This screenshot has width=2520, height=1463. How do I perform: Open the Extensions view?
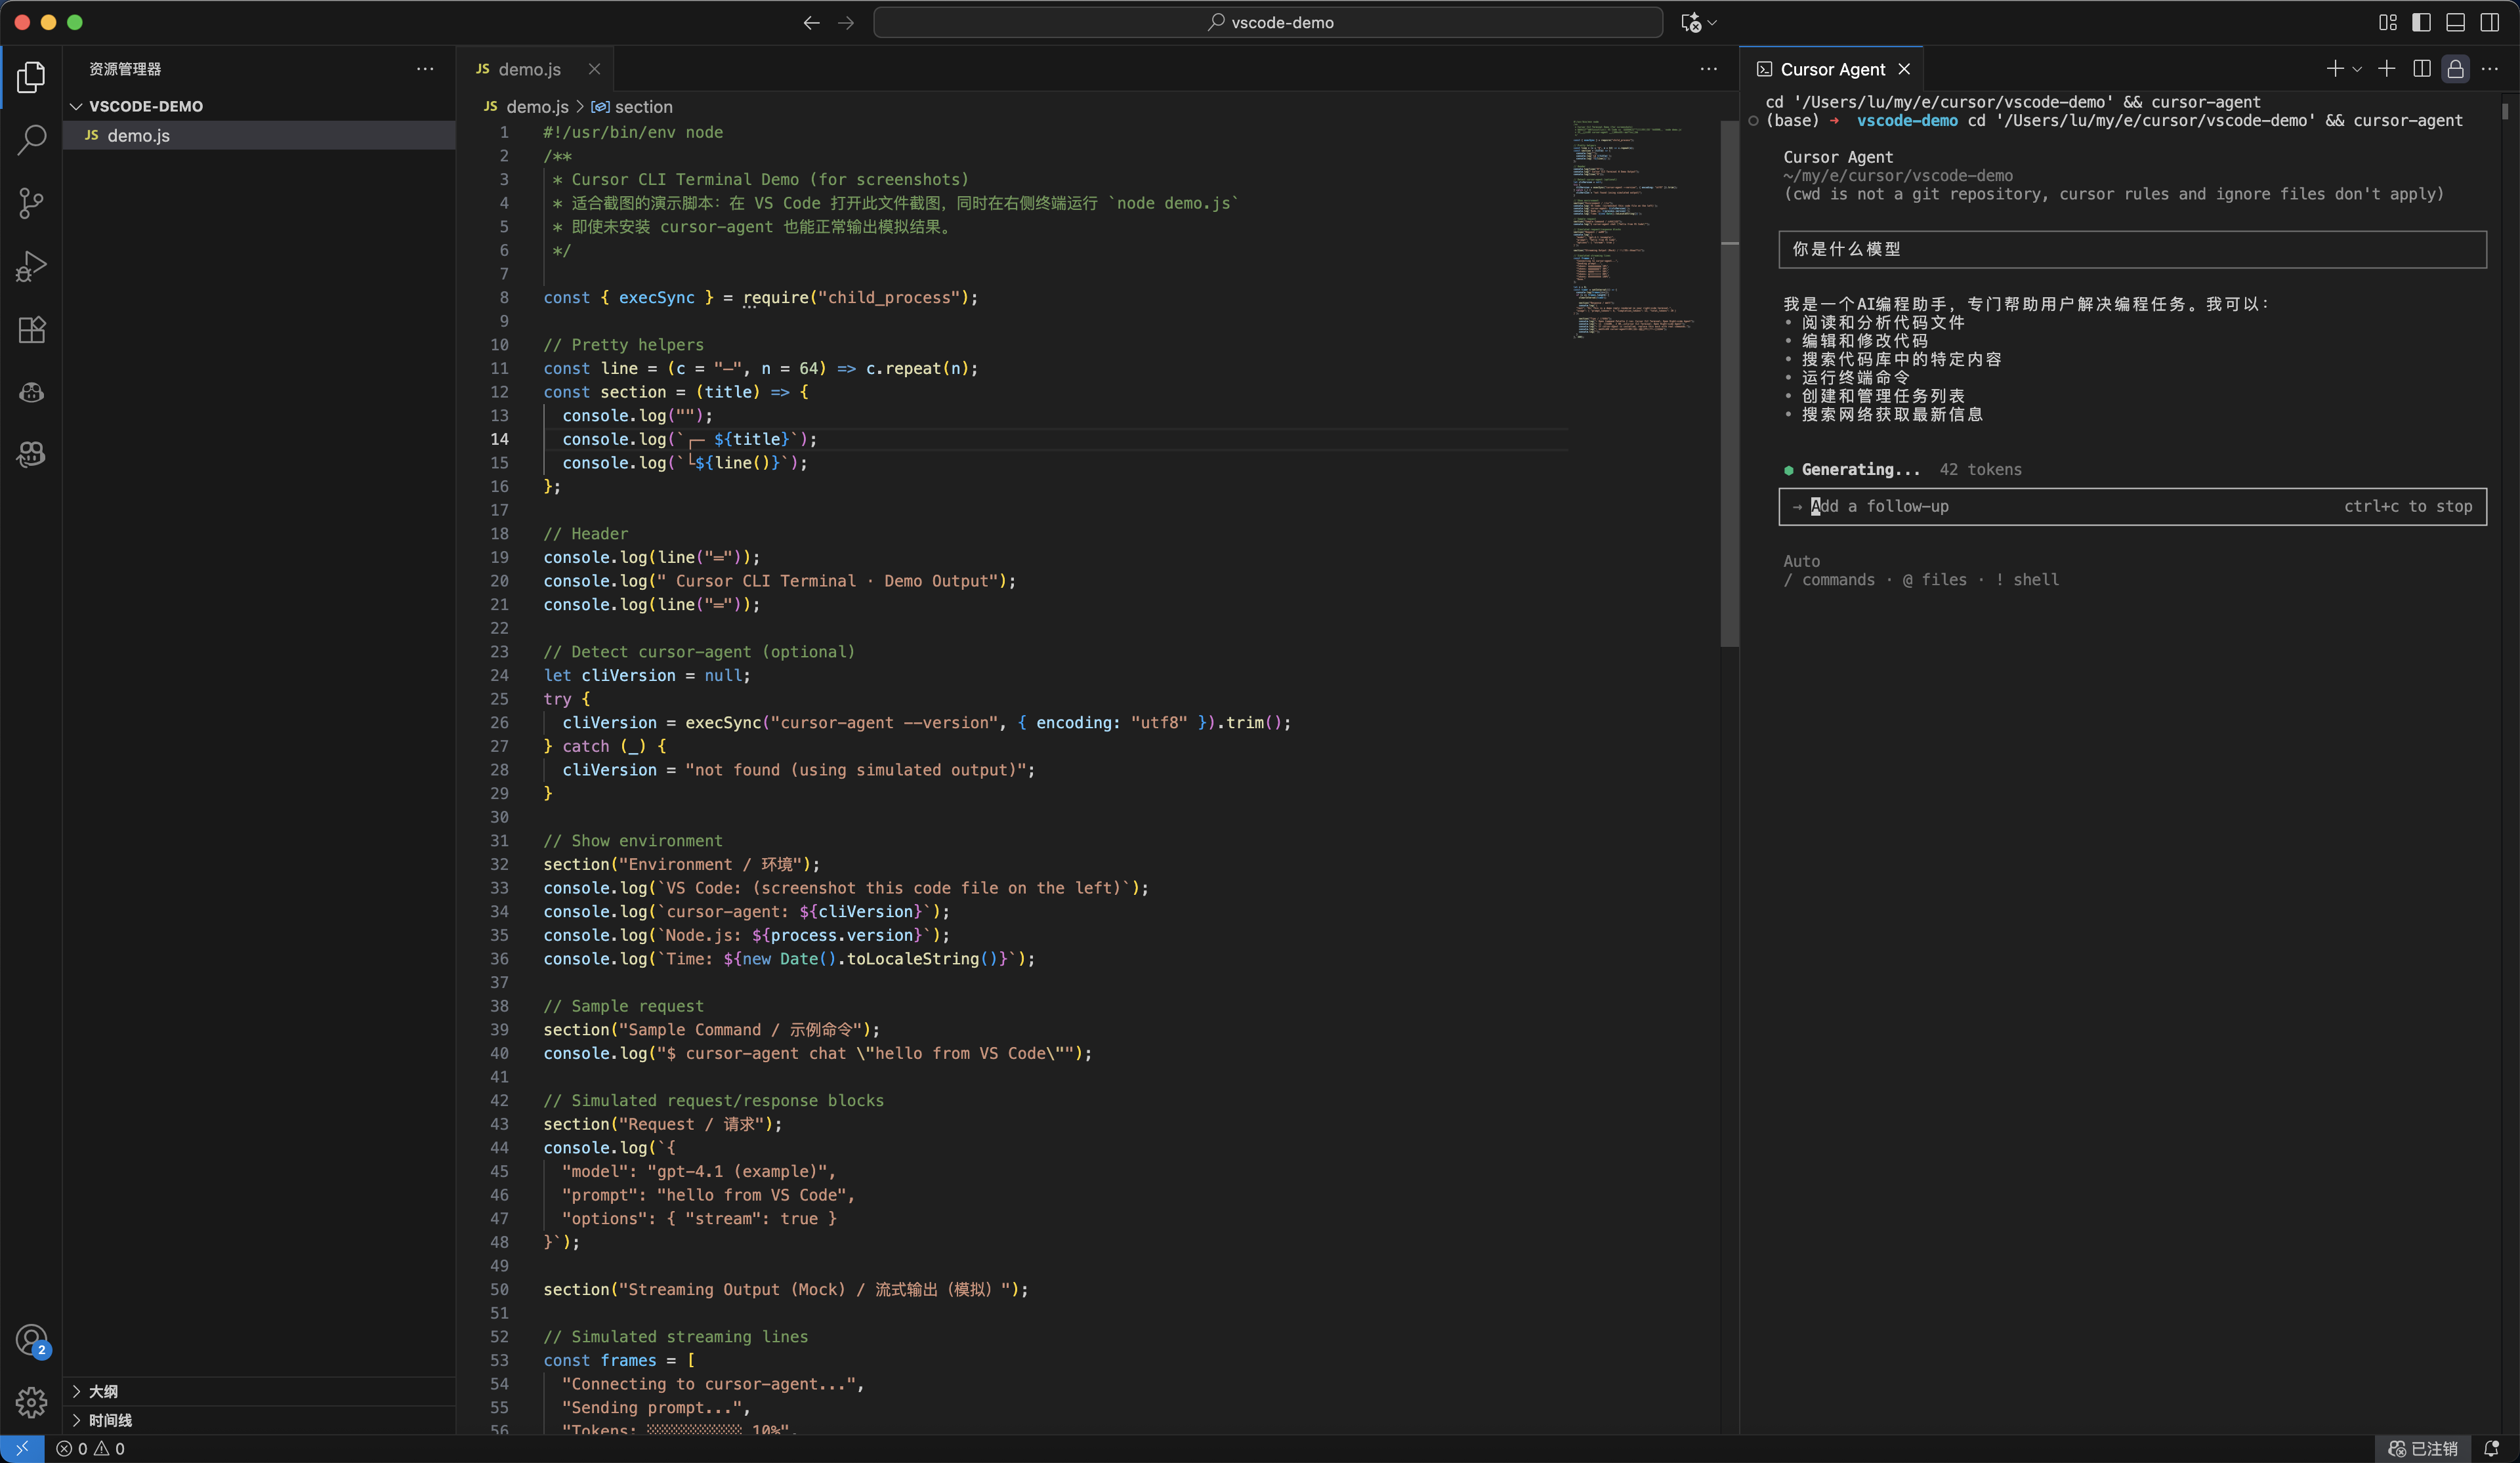pos(31,329)
